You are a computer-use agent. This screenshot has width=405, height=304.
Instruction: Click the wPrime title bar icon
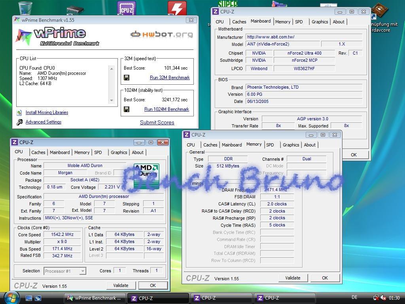(17, 20)
